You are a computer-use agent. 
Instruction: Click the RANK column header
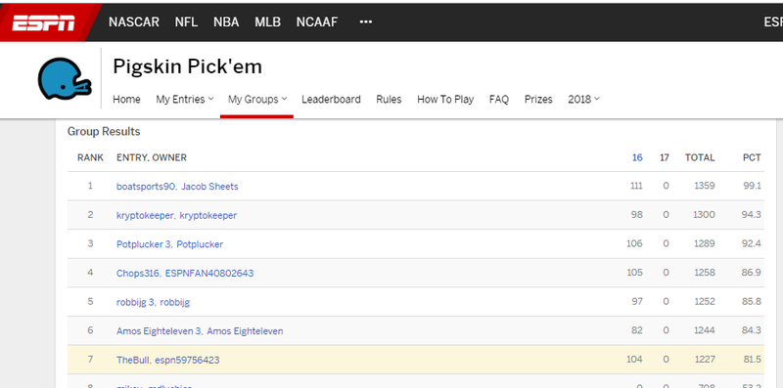coord(90,157)
